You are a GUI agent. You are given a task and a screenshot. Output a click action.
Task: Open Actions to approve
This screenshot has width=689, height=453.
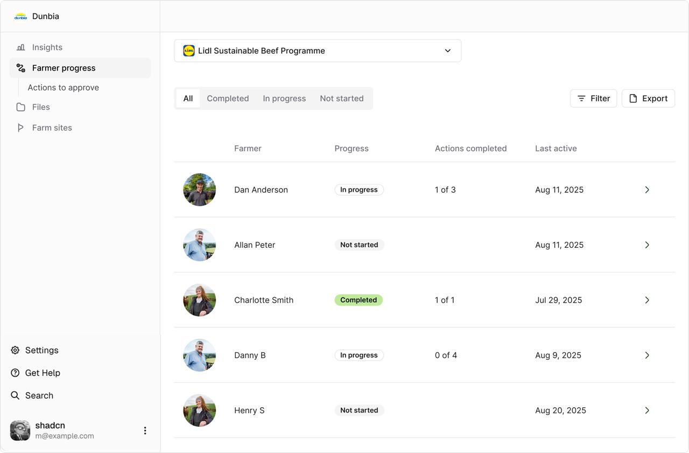[x=63, y=87]
